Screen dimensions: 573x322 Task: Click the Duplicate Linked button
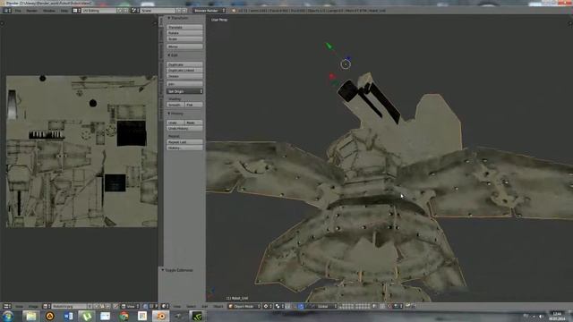[x=184, y=71]
